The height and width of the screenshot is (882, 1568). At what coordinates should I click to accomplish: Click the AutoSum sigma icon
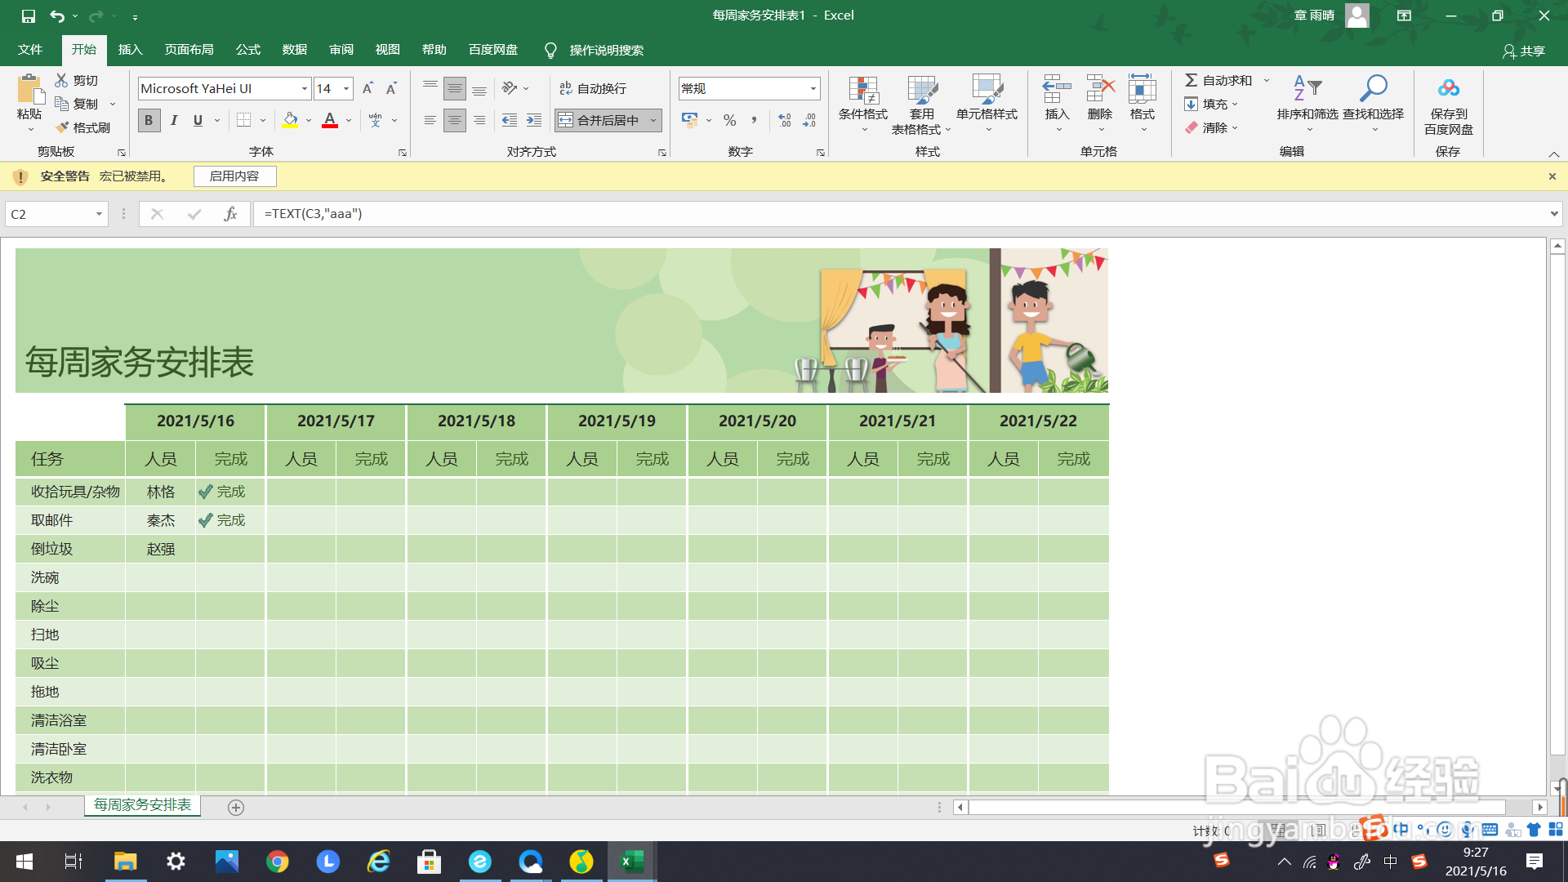click(1192, 80)
